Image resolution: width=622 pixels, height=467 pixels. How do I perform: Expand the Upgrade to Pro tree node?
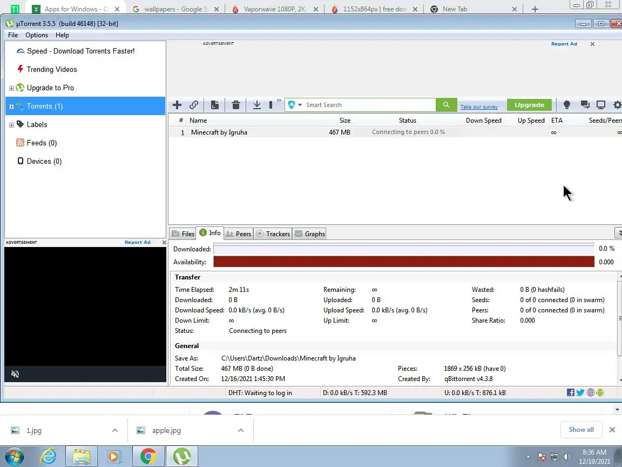[x=11, y=88]
